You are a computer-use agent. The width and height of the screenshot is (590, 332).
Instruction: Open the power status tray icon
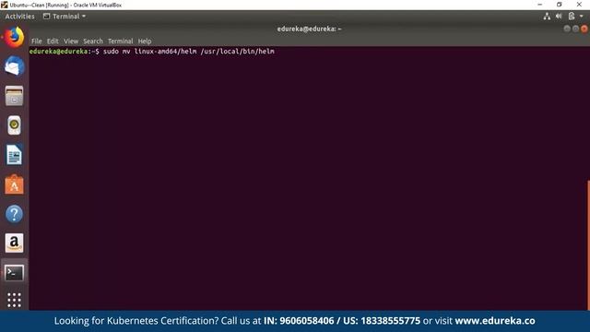[x=572, y=17]
